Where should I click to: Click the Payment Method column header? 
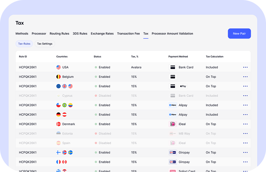[178, 57]
